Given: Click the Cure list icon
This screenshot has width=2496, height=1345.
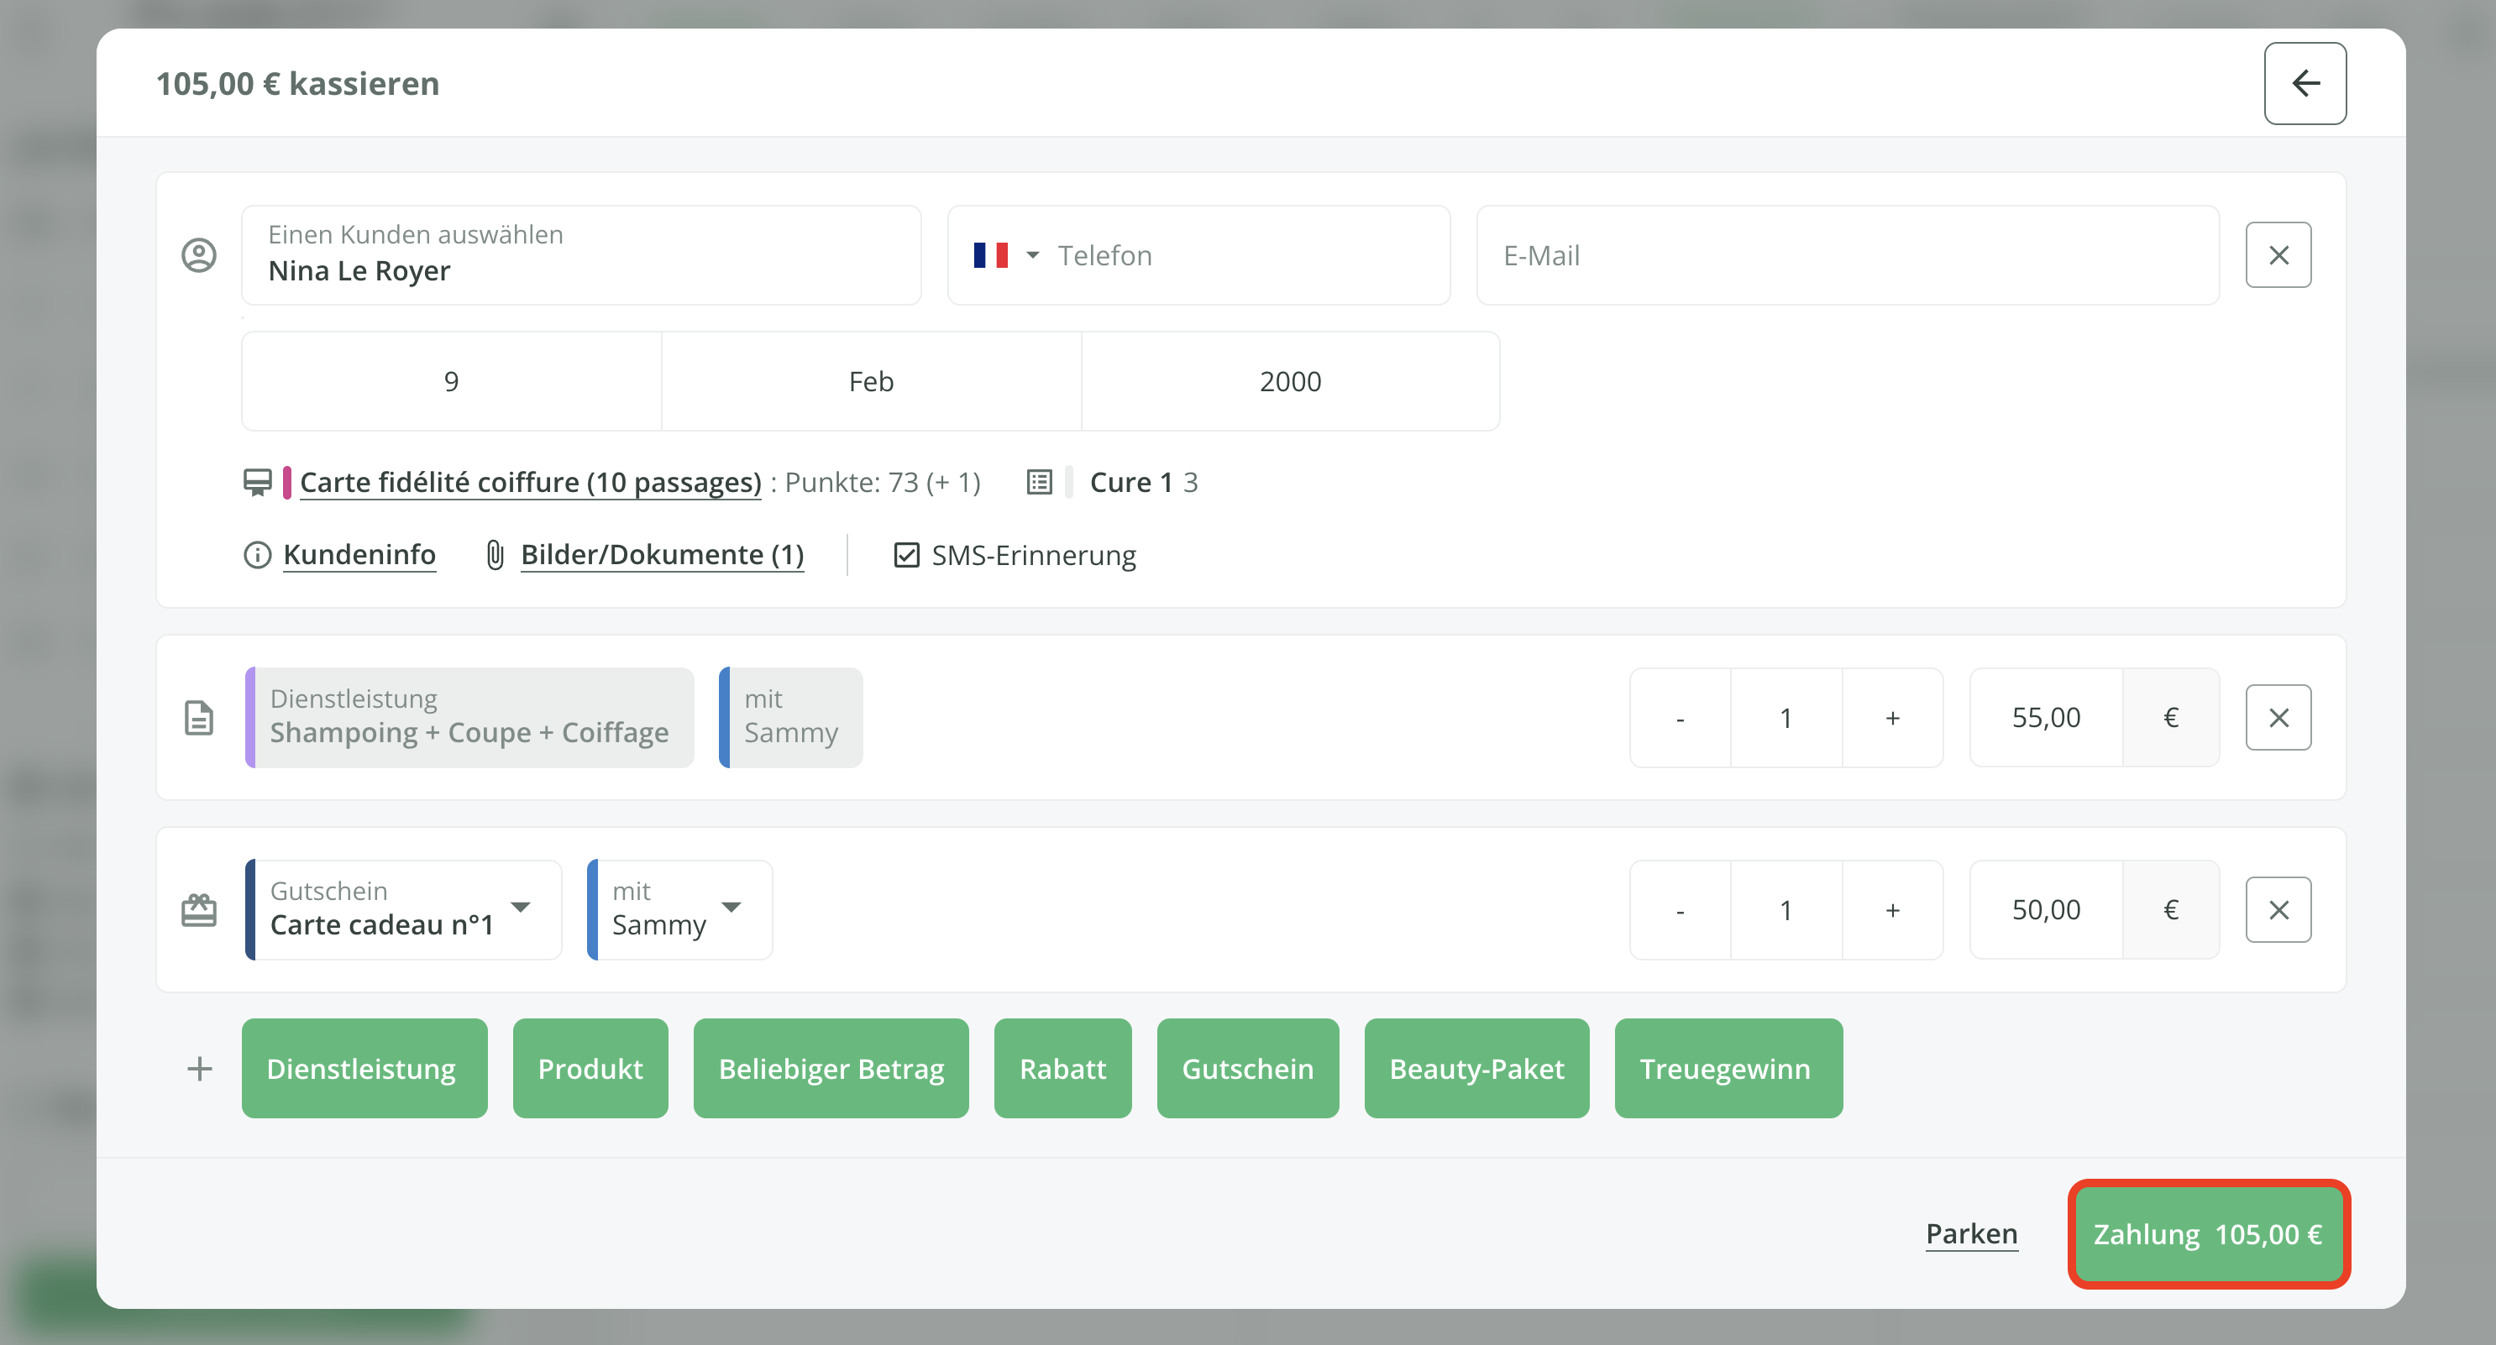Looking at the screenshot, I should (x=1039, y=482).
